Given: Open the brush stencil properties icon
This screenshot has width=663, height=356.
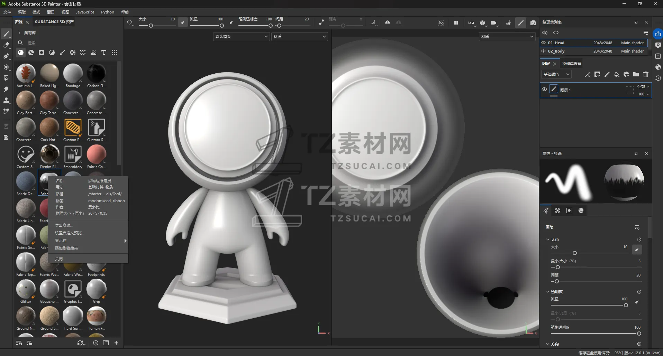Looking at the screenshot, I should click(569, 210).
